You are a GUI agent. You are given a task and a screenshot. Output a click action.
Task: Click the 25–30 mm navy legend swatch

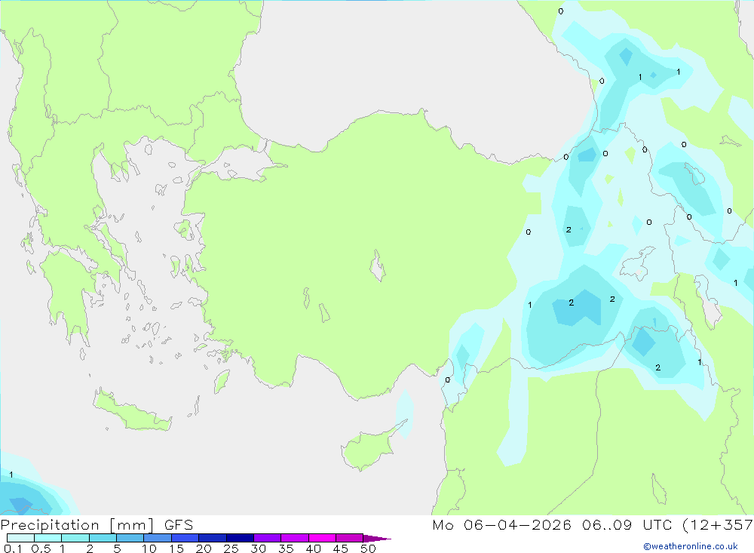[240, 538]
